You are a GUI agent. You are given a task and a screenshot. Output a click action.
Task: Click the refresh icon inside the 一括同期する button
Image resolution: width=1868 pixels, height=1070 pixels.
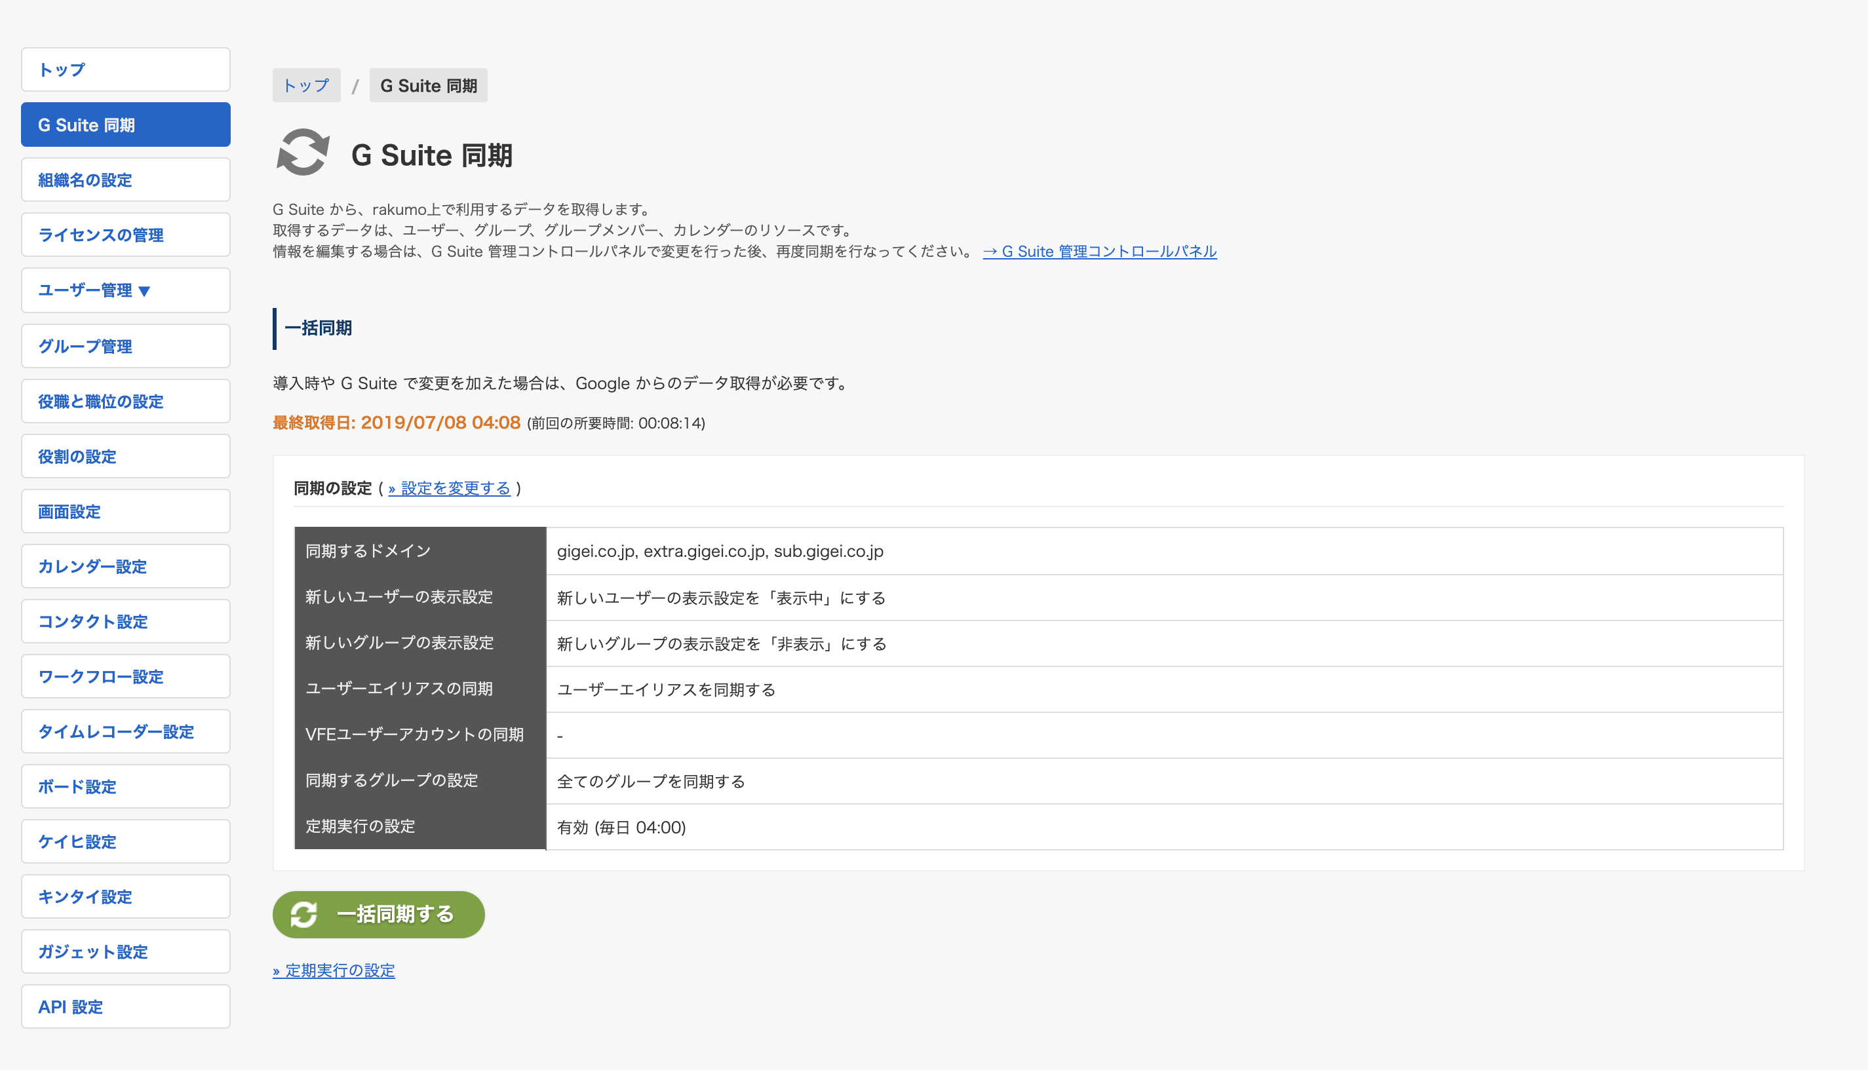pos(303,914)
